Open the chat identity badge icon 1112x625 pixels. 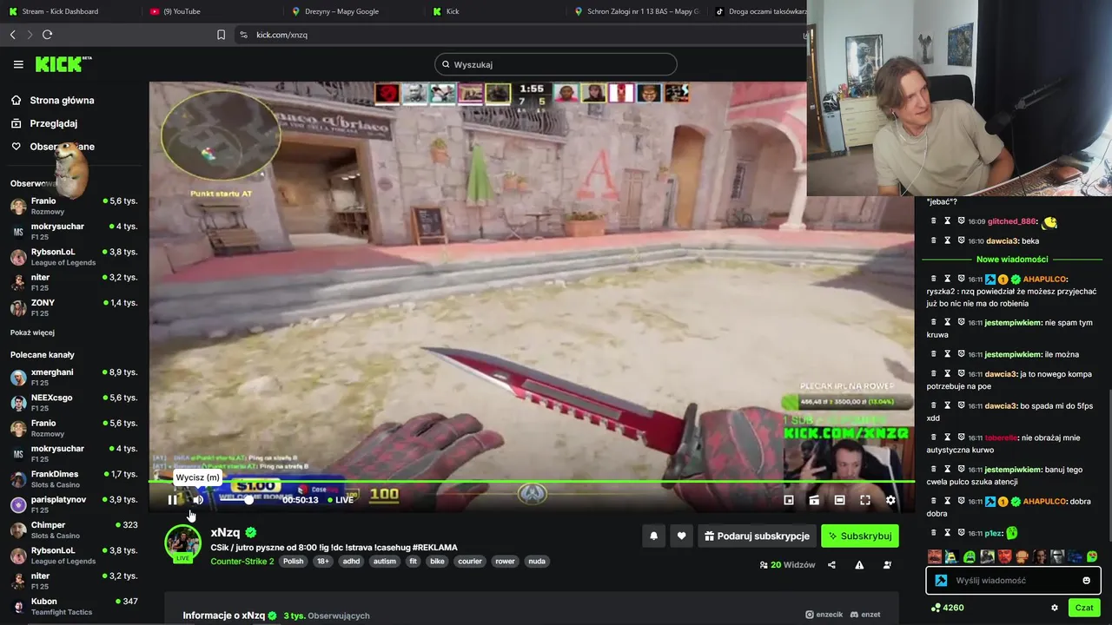[x=941, y=581]
